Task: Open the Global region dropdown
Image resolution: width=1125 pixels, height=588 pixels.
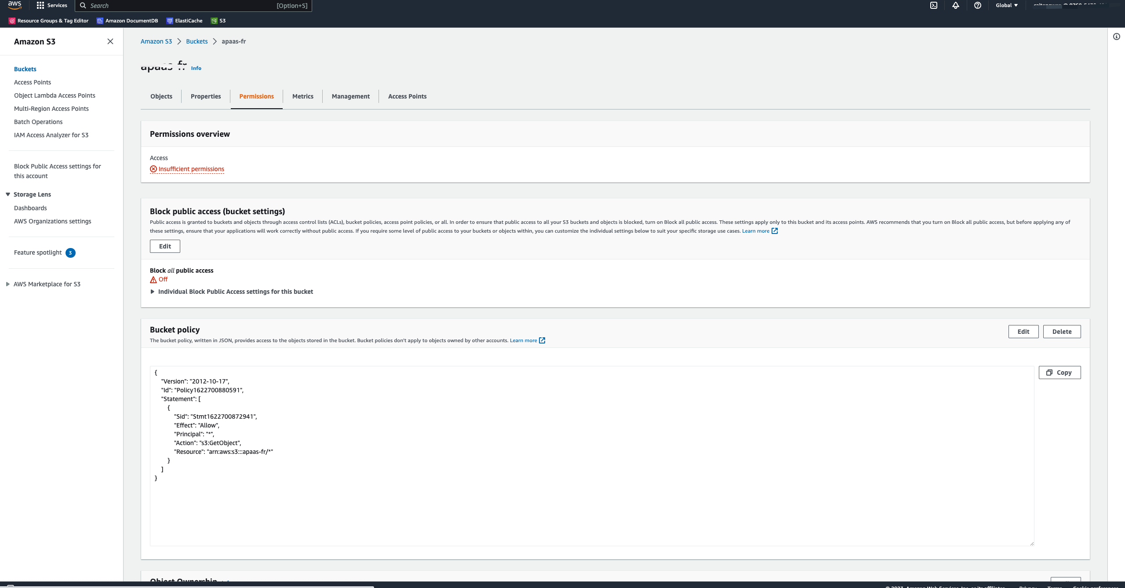Action: (1007, 5)
